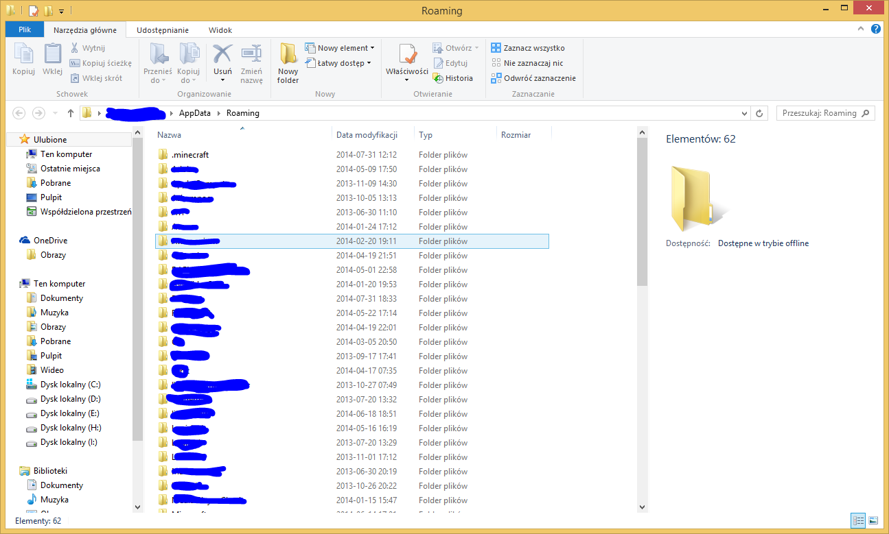This screenshot has height=534, width=889.
Task: Click the navigation pane scrollbar down arrow
Action: point(137,507)
